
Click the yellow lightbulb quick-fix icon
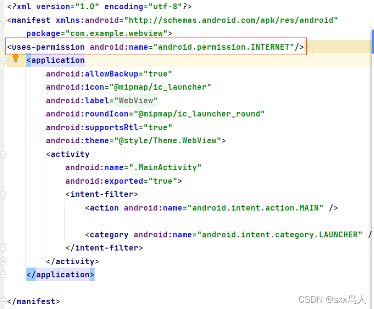(16, 58)
